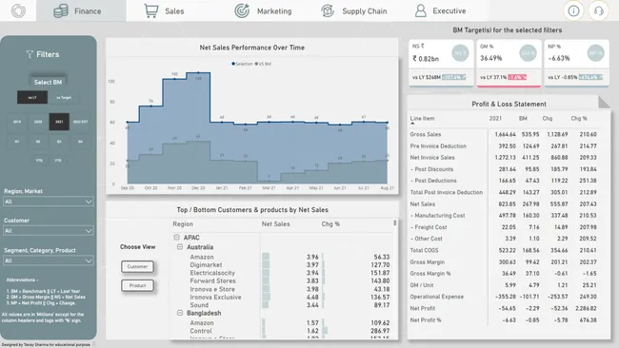Switch to the Executive tab
The height and width of the screenshot is (348, 619).
coord(441,11)
